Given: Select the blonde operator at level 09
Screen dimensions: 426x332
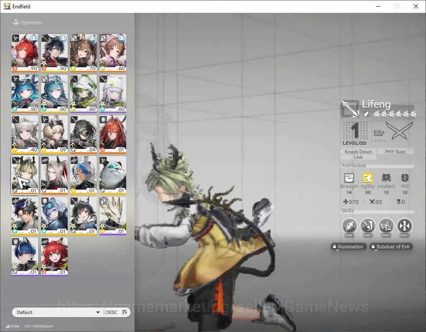Looking at the screenshot, I should (54, 134).
